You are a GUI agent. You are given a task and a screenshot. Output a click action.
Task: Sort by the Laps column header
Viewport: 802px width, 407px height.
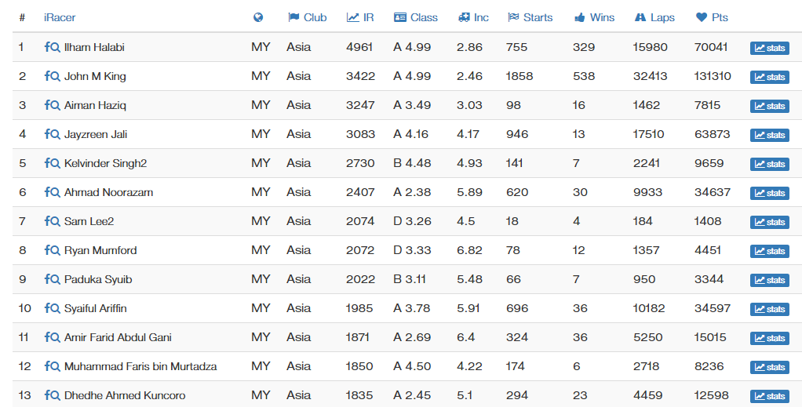654,17
